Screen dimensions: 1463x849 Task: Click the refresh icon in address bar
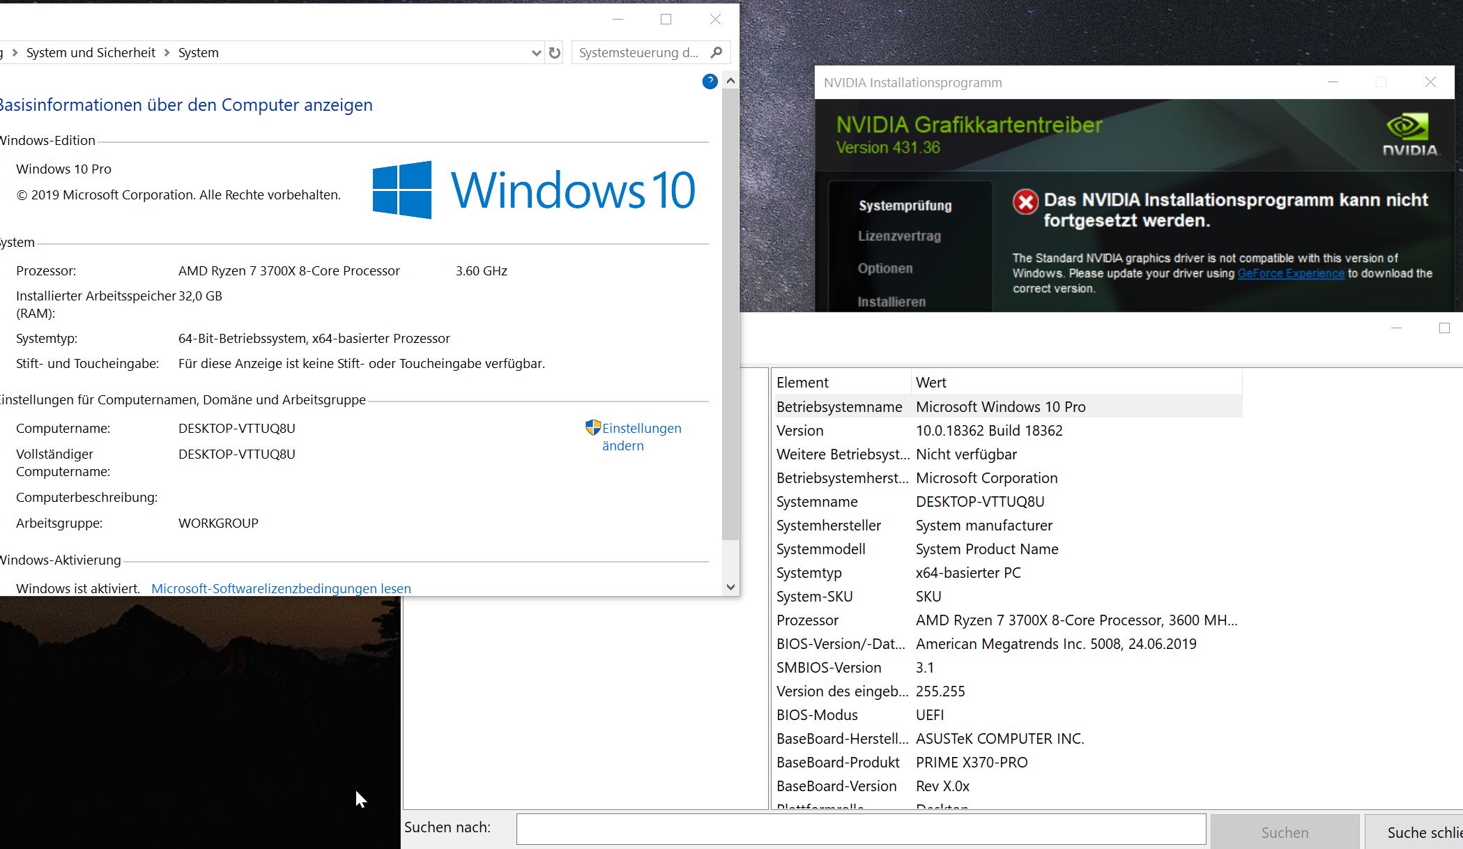[555, 53]
